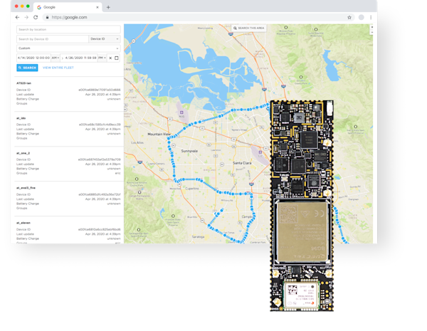This screenshot has height=331, width=427.
Task: Select the Google browser tab
Action: 68,7
